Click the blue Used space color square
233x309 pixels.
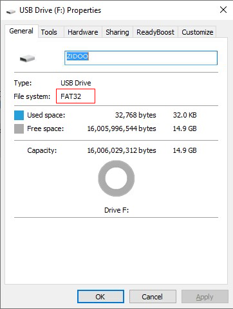click(x=19, y=115)
